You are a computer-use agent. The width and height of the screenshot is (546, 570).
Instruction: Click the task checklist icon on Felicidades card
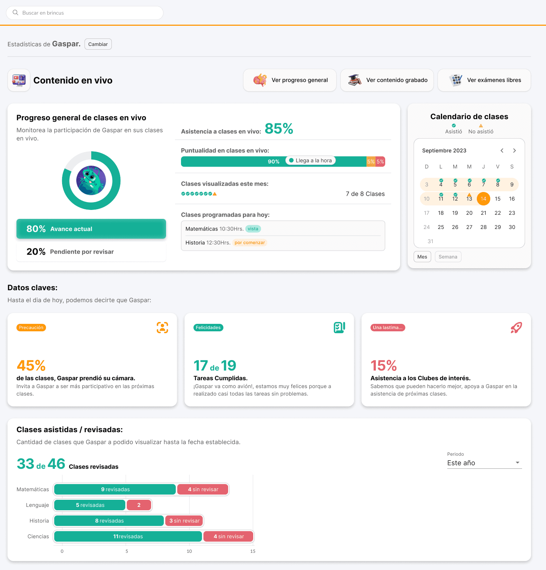[x=339, y=328]
